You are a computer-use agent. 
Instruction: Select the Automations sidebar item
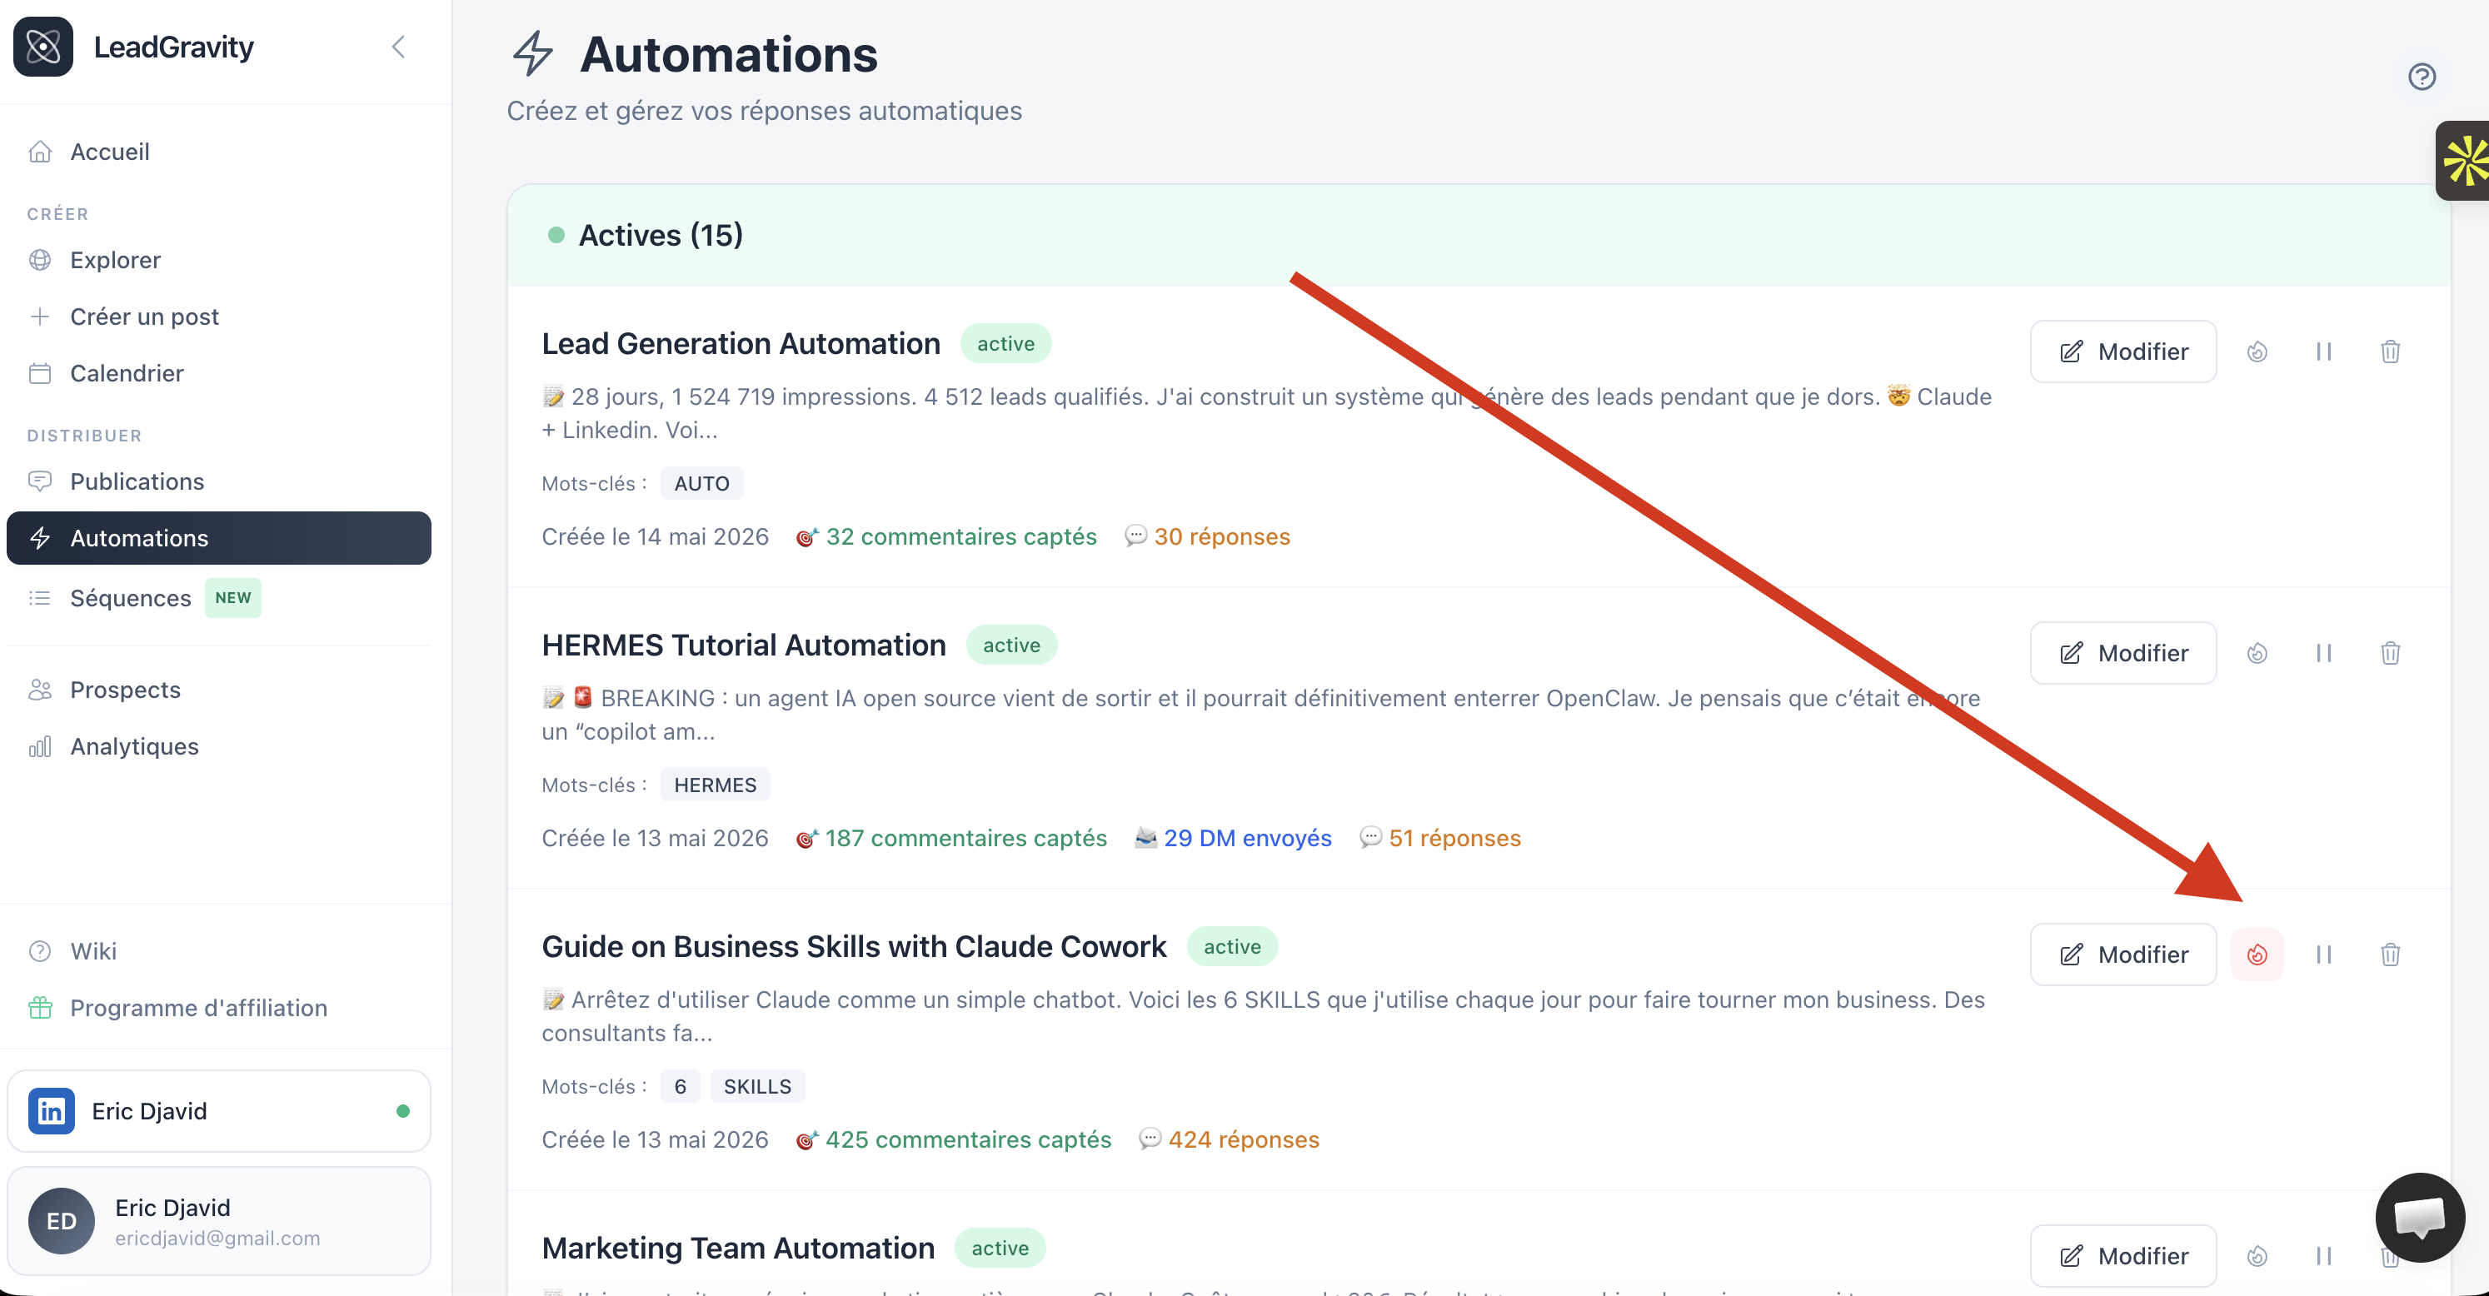[218, 538]
